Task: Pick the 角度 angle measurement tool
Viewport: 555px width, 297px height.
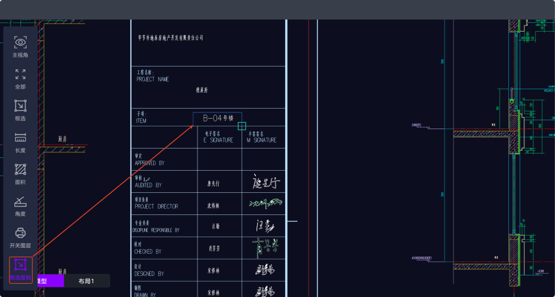Action: tap(21, 202)
